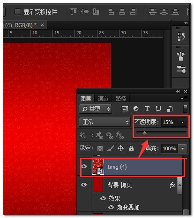Unify layer style fx icon
The height and width of the screenshot is (218, 194).
click(120, 135)
